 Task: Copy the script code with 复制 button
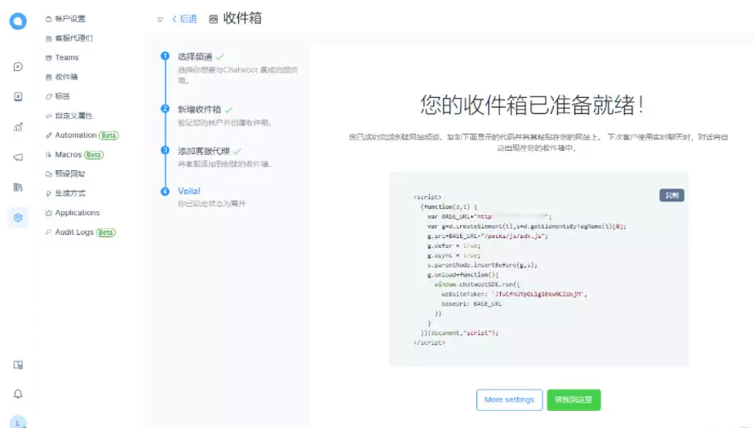tap(671, 196)
